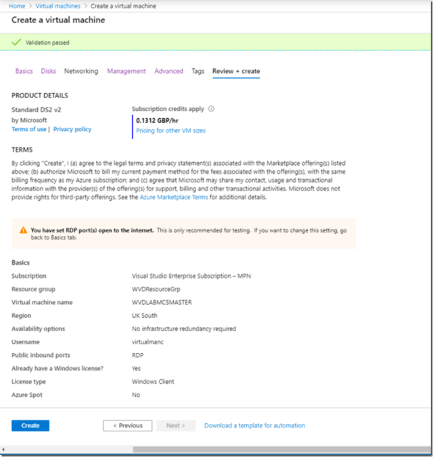Click the horizontal scrollbar thumb

coord(281,450)
